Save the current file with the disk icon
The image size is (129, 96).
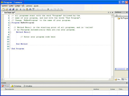pos(10,9)
